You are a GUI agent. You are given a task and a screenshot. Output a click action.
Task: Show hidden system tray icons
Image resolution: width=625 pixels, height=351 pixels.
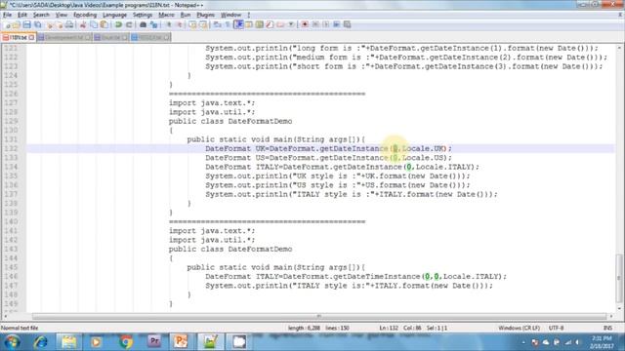coord(523,342)
